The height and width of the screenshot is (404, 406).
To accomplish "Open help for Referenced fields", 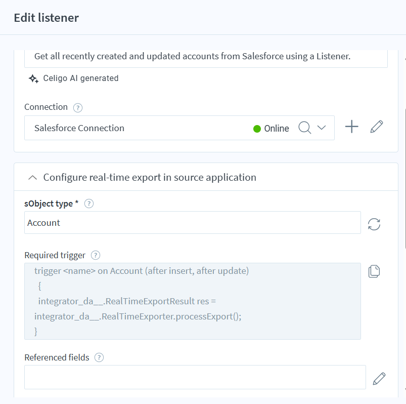I will click(x=99, y=357).
